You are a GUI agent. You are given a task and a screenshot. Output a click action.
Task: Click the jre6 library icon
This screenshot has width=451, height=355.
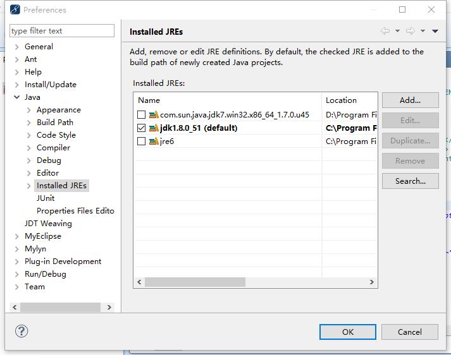tap(154, 141)
